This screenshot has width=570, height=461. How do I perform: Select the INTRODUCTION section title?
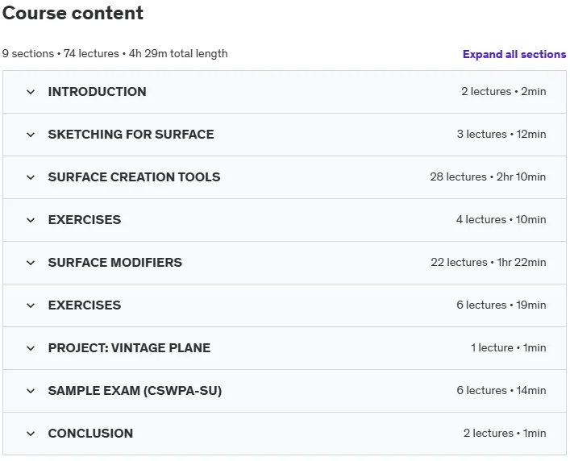(x=97, y=92)
